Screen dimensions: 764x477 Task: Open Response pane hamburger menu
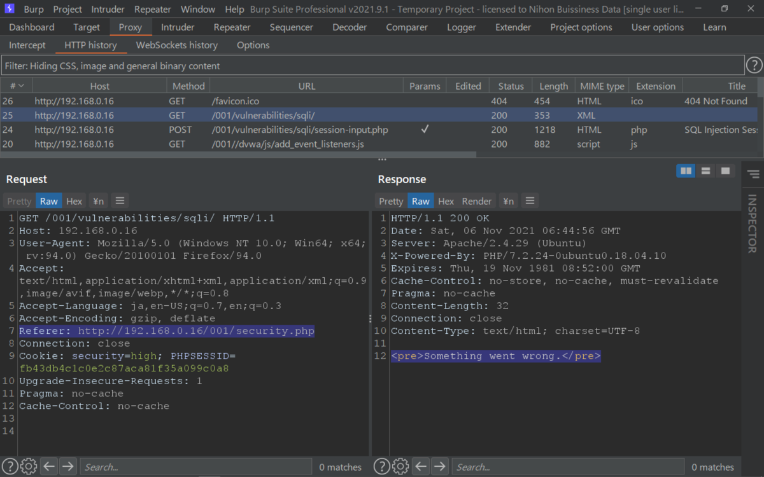click(x=529, y=201)
